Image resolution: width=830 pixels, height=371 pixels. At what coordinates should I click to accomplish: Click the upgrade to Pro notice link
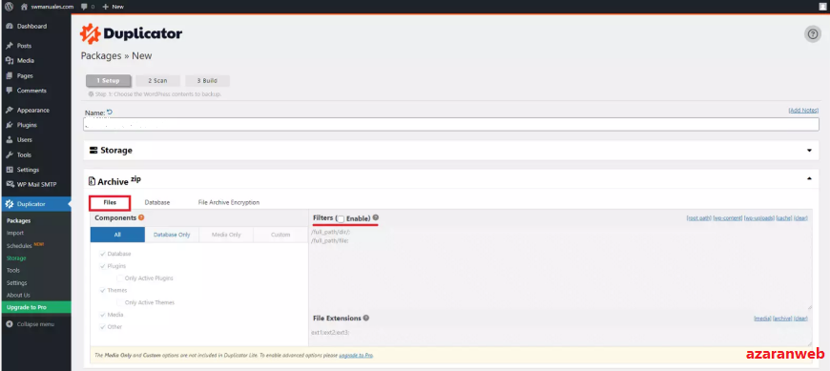click(x=356, y=356)
